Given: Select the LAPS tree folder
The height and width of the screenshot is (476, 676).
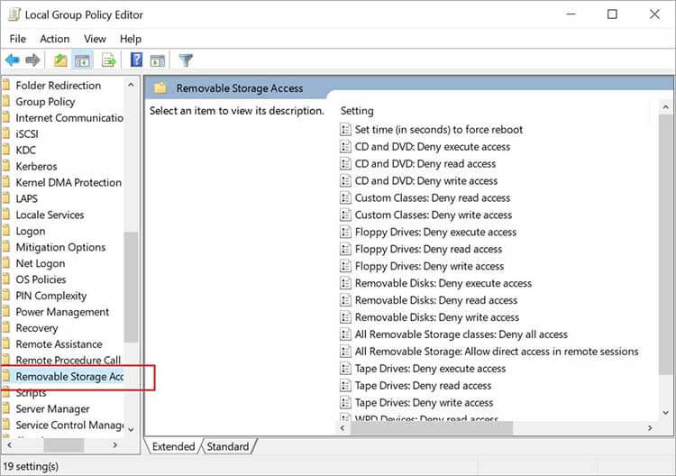Looking at the screenshot, I should 27,198.
